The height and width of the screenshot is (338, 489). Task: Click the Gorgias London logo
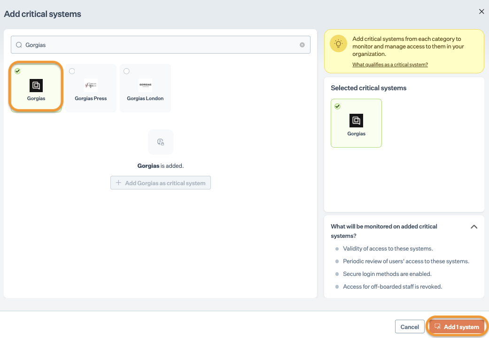(x=145, y=85)
